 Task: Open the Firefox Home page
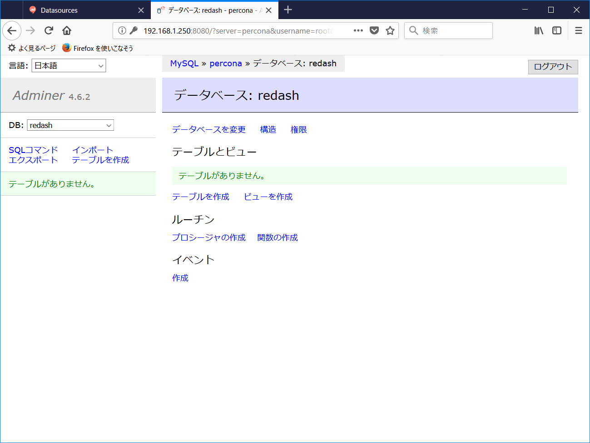(66, 30)
